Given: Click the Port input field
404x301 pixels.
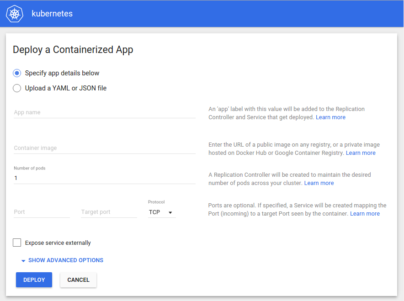Looking at the screenshot, I should [x=42, y=211].
